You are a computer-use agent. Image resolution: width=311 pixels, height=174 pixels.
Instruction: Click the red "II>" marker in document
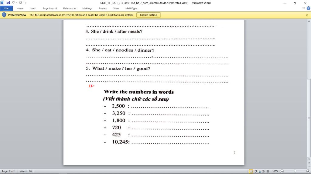click(92, 86)
